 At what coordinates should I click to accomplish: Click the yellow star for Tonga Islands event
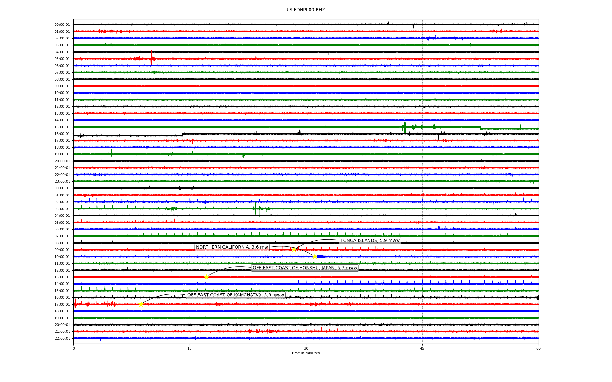pos(294,250)
